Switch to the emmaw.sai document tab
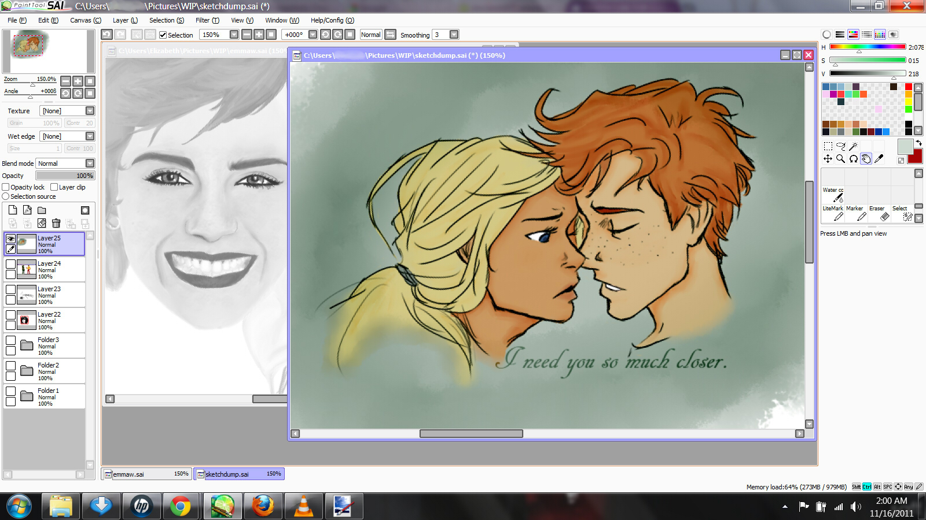Viewport: 926px width, 520px height. (146, 474)
